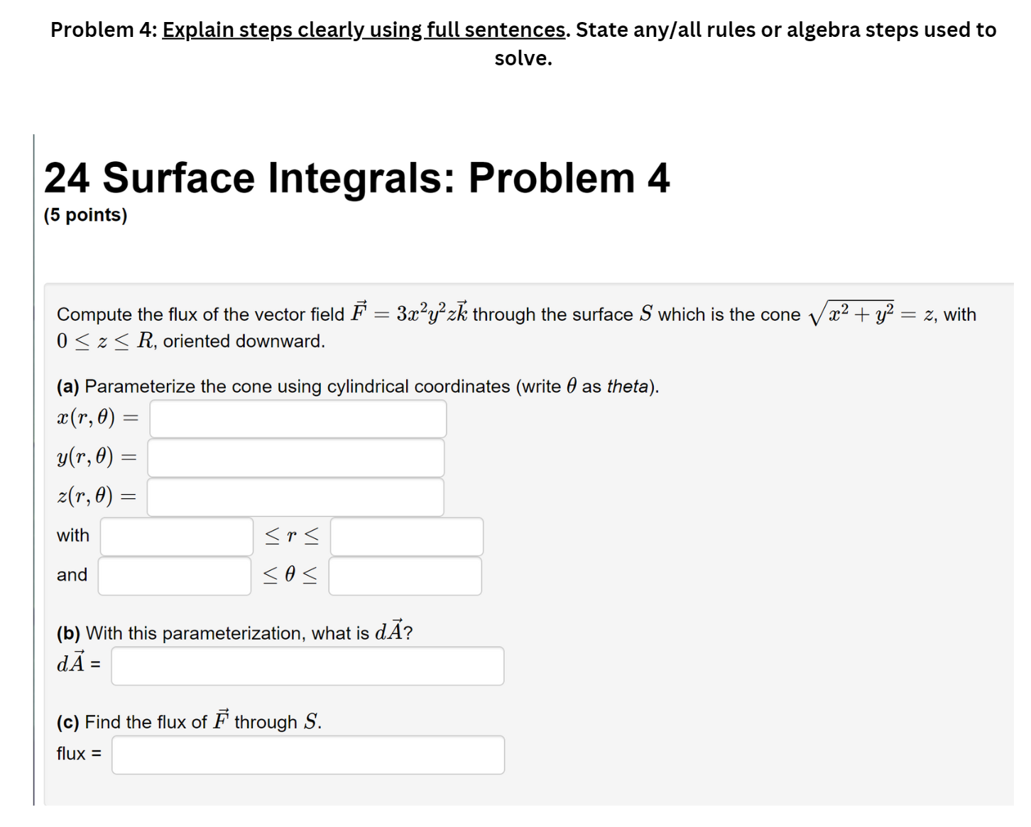Screen dimensions: 1031x827
Task: Place the cursor in the first parameterization field
Action: click(x=296, y=419)
